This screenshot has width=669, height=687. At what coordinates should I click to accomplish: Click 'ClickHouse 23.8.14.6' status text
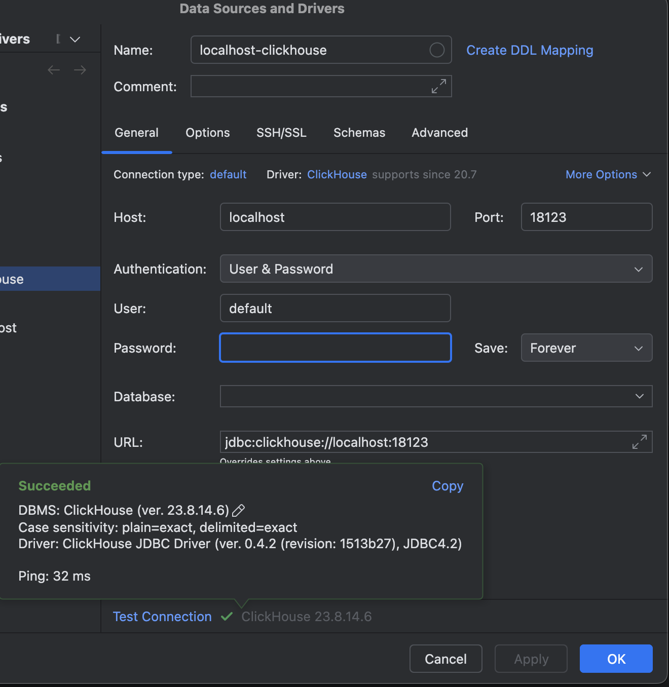point(307,617)
